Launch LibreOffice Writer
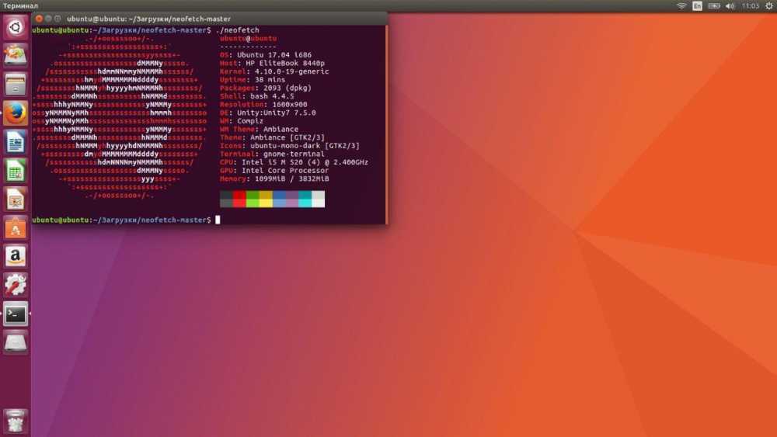 click(x=16, y=142)
